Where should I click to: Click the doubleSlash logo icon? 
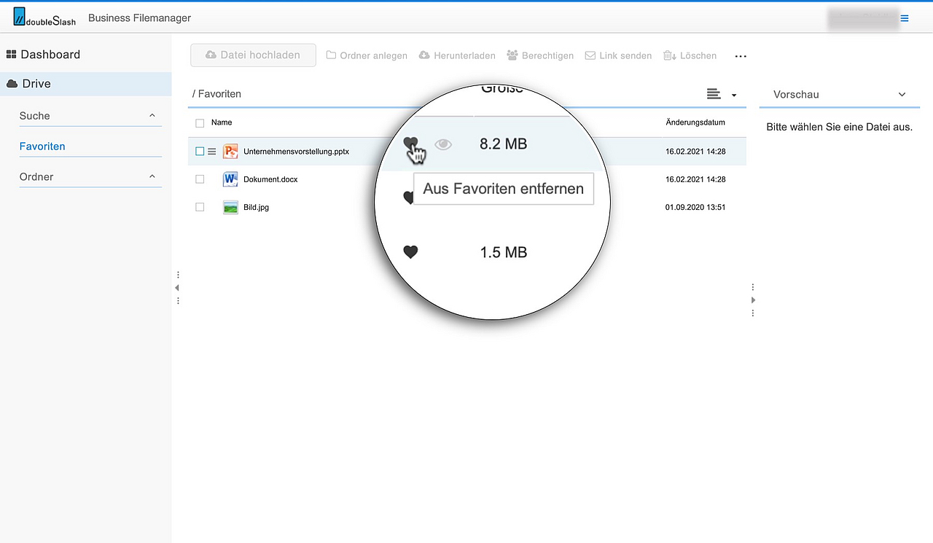tap(19, 17)
